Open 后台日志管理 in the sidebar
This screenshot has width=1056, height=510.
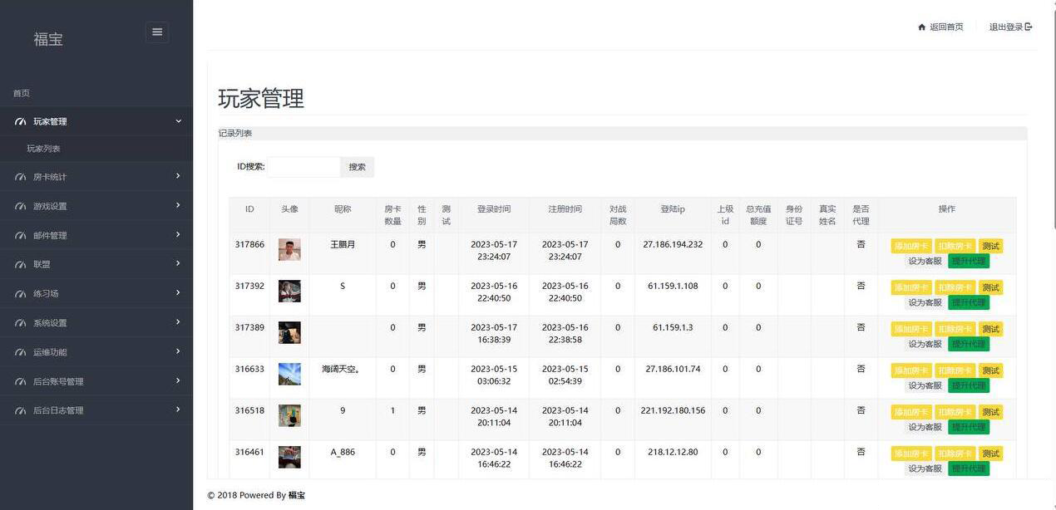[58, 410]
